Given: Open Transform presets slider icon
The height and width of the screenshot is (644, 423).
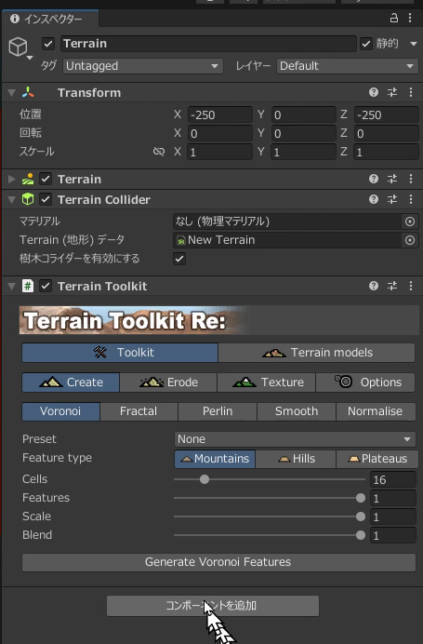Looking at the screenshot, I should tap(392, 92).
